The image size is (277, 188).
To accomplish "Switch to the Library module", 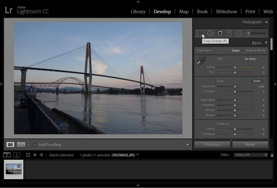I will [x=138, y=12].
